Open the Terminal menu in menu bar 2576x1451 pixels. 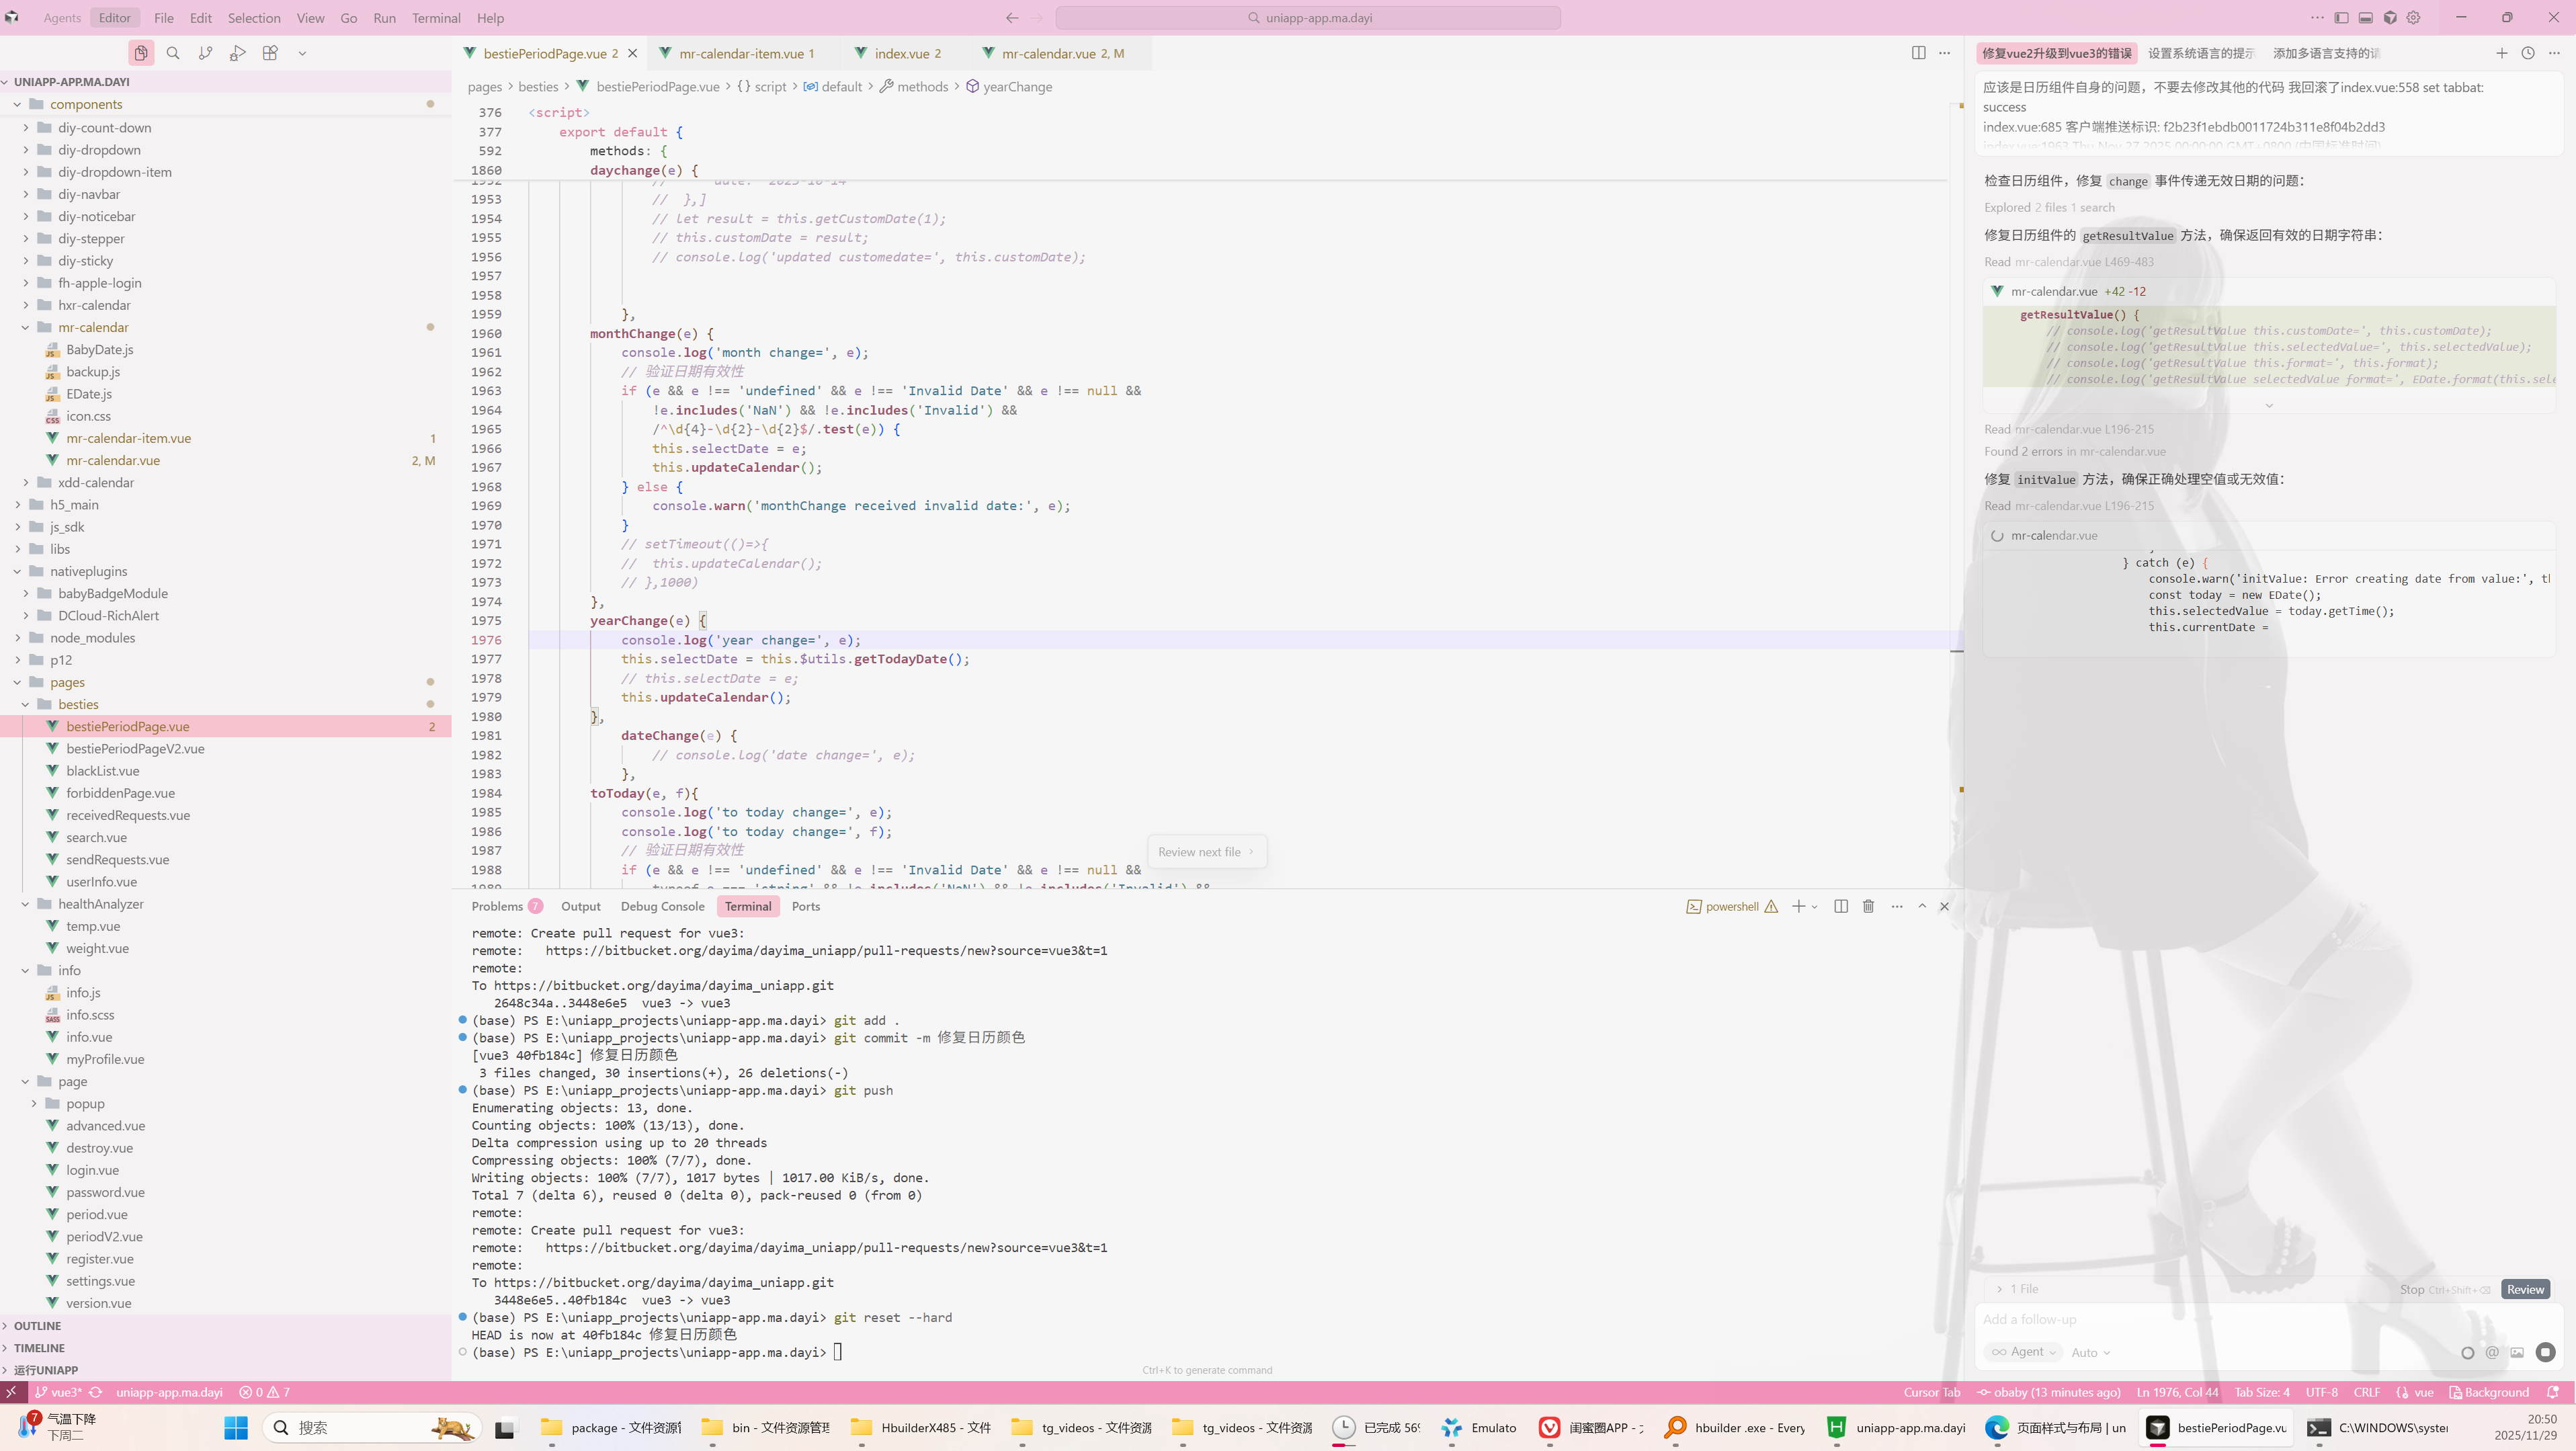(436, 18)
